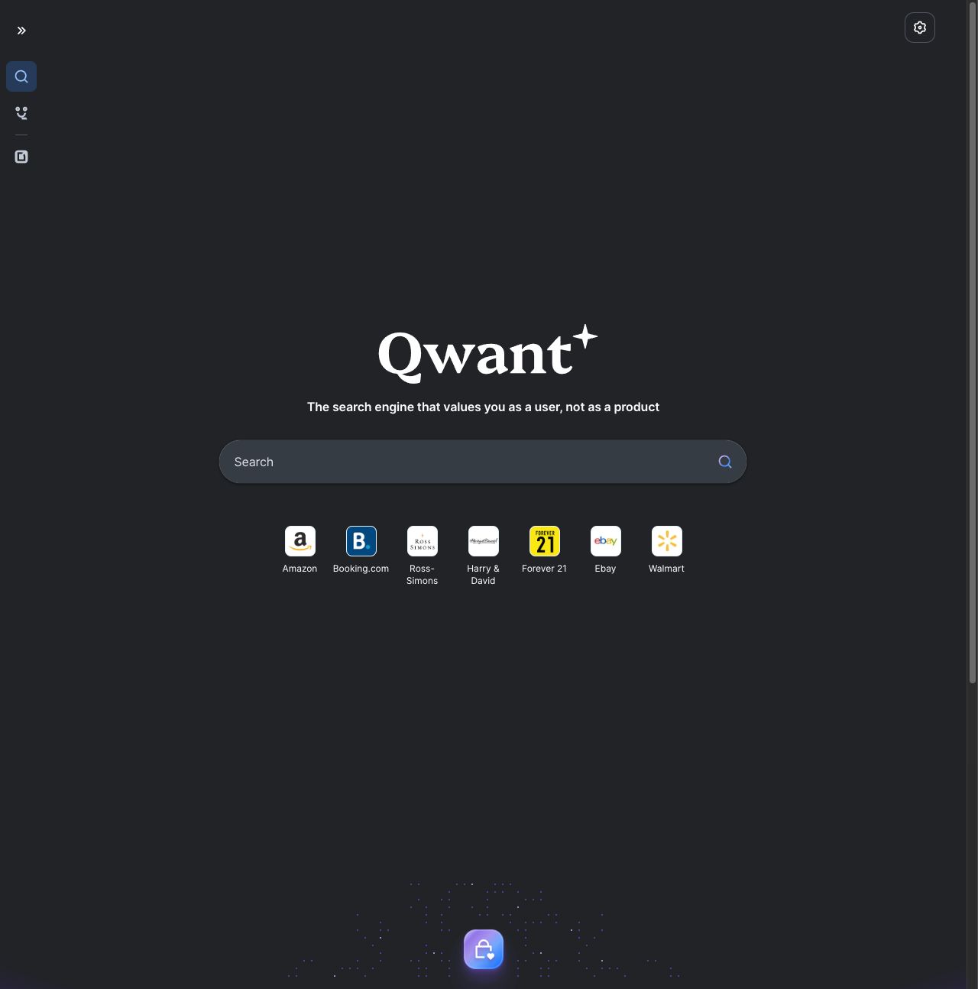Open the Ross-Simons shortcut icon

point(423,541)
